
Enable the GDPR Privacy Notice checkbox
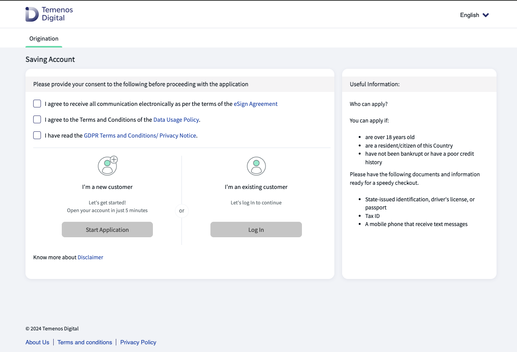[x=37, y=135]
